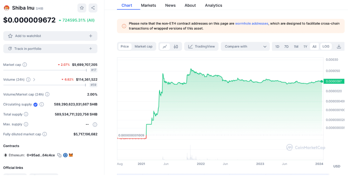Switch to the Analytics tab
Image resolution: width=348 pixels, height=178 pixels.
tap(213, 5)
